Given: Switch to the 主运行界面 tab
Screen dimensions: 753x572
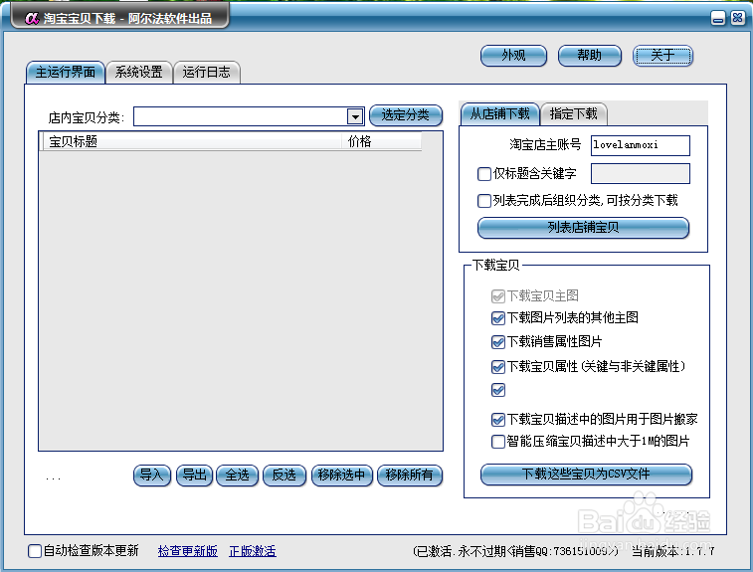Looking at the screenshot, I should [66, 72].
